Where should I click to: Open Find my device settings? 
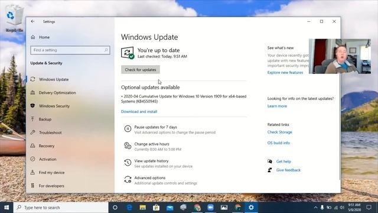pos(51,172)
